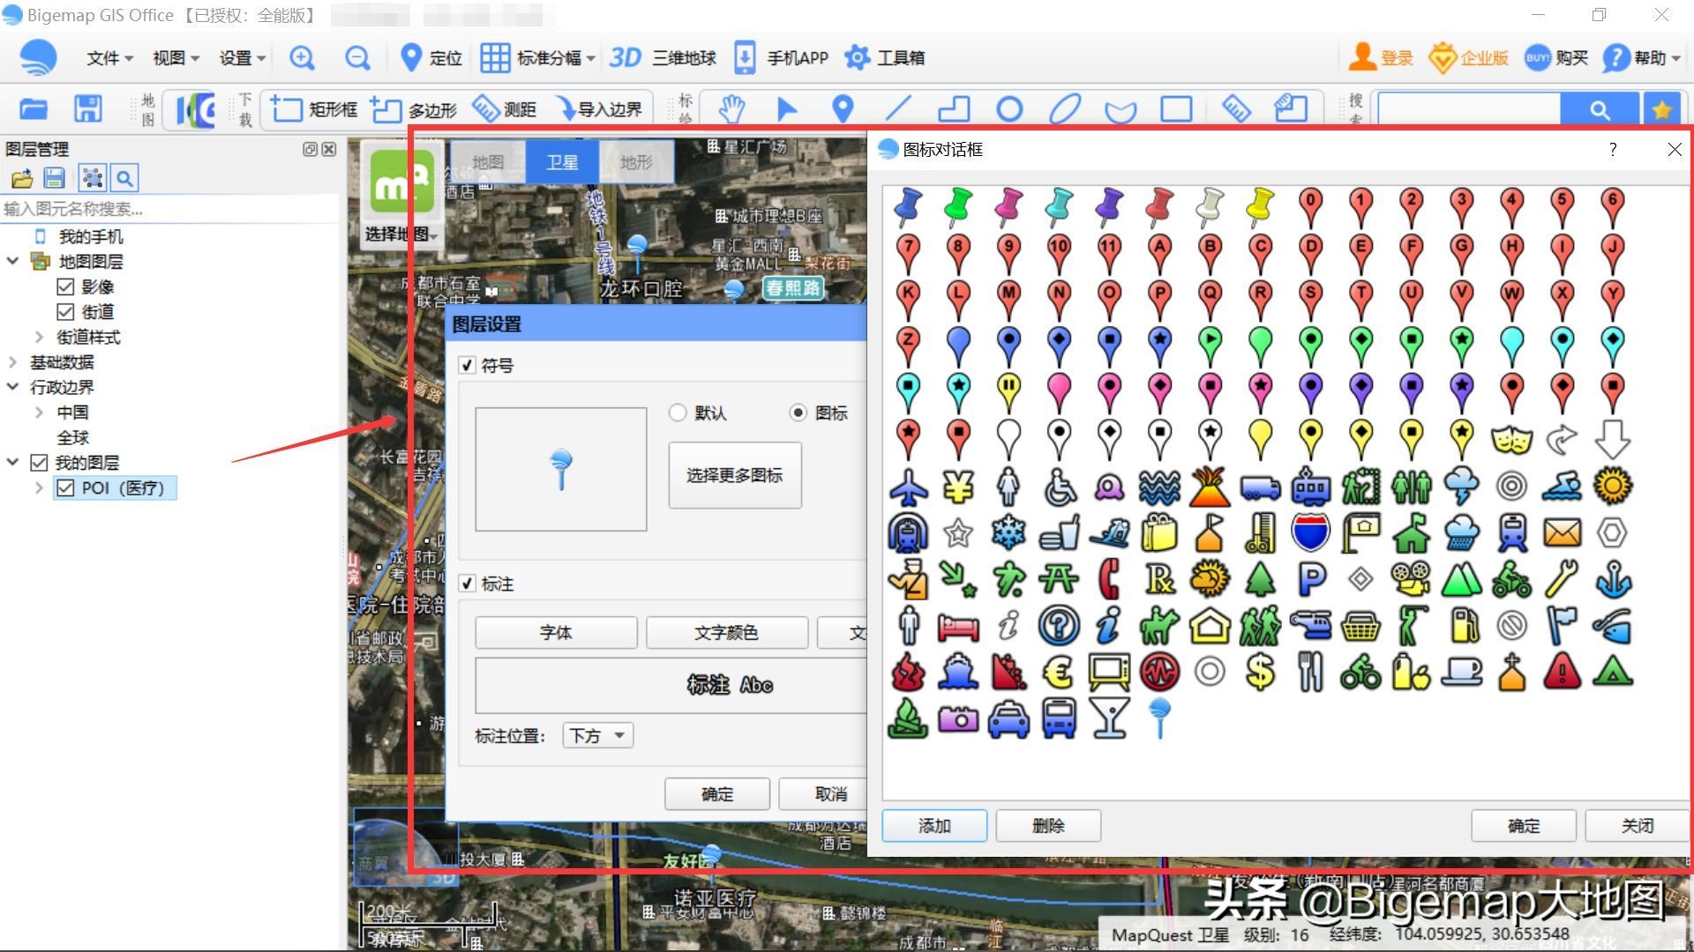Select the 多边形 polygon download tool
1694x952 pixels.
coord(430,108)
